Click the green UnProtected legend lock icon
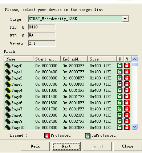Image resolution: width=142 pixels, height=153 pixels. 88,136
